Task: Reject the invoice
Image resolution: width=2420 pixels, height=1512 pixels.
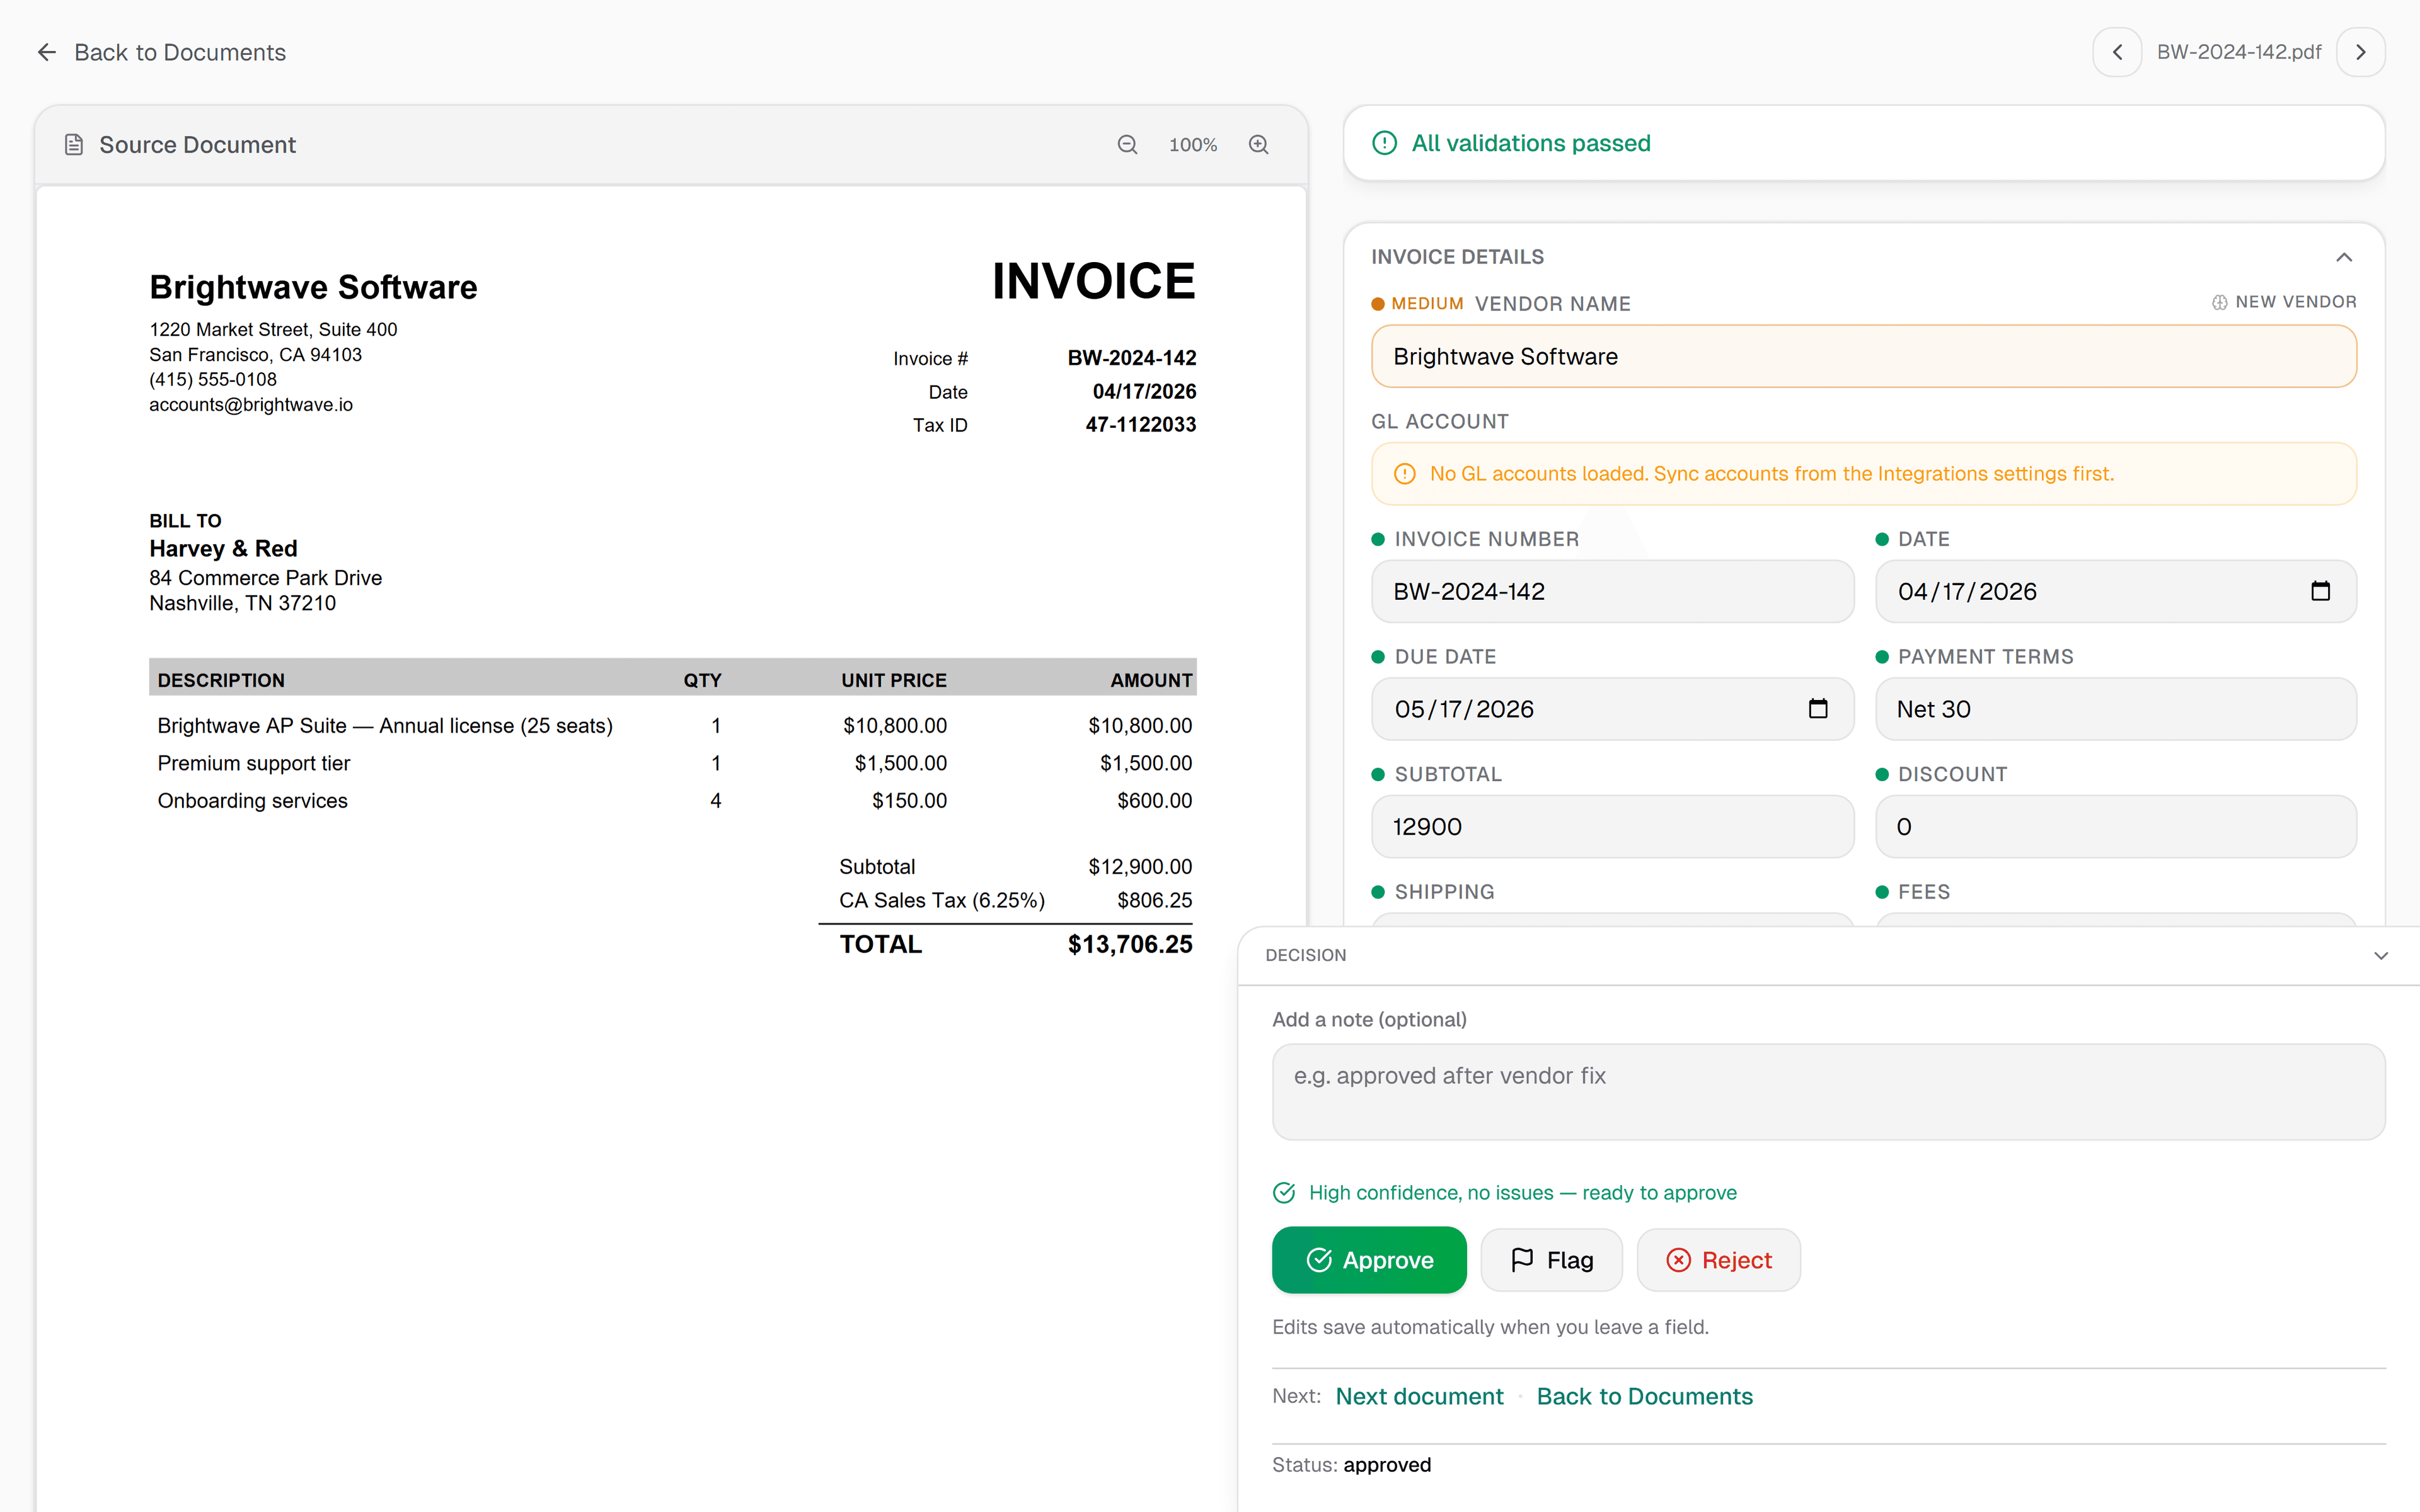Action: [x=1718, y=1260]
